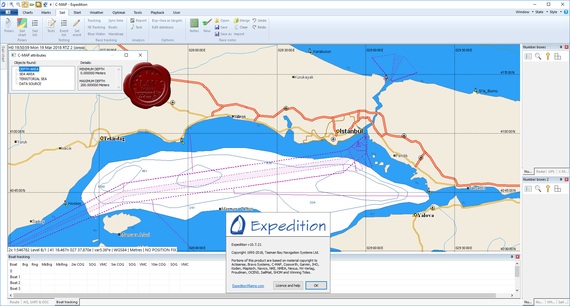
Task: Select TERRITORIAL SEA object
Action: (x=33, y=79)
